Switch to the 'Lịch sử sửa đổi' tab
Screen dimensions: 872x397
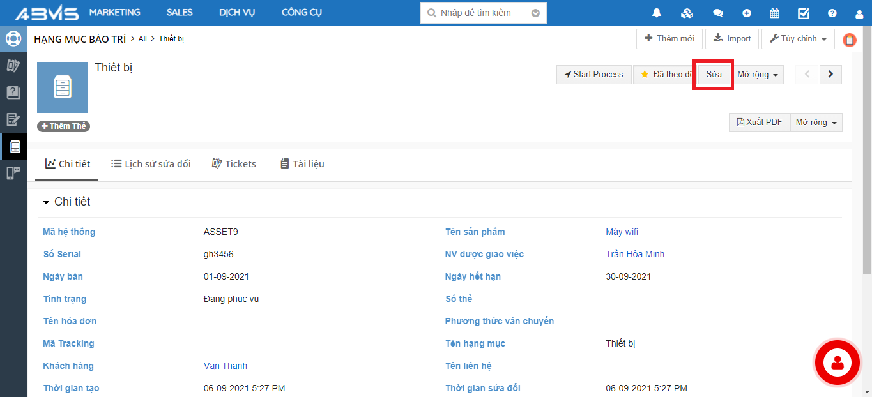point(151,164)
